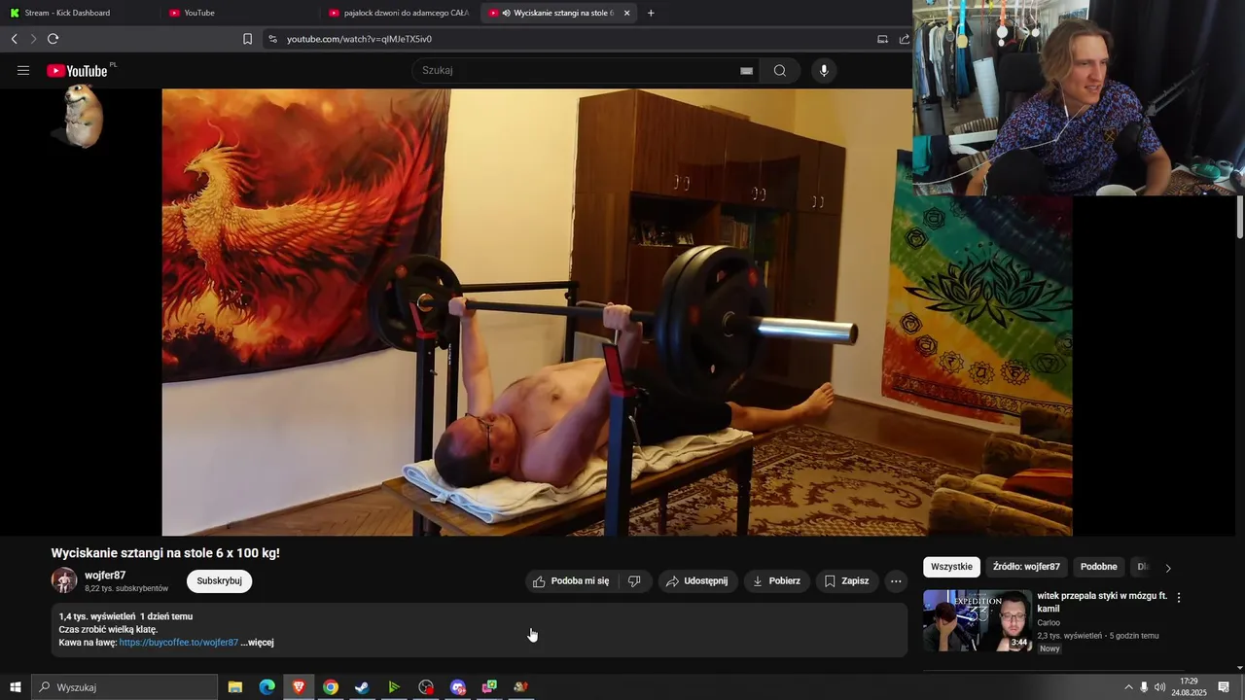Click the magnifier search button on YouTube
Screen dimensions: 1245x700
[780, 71]
